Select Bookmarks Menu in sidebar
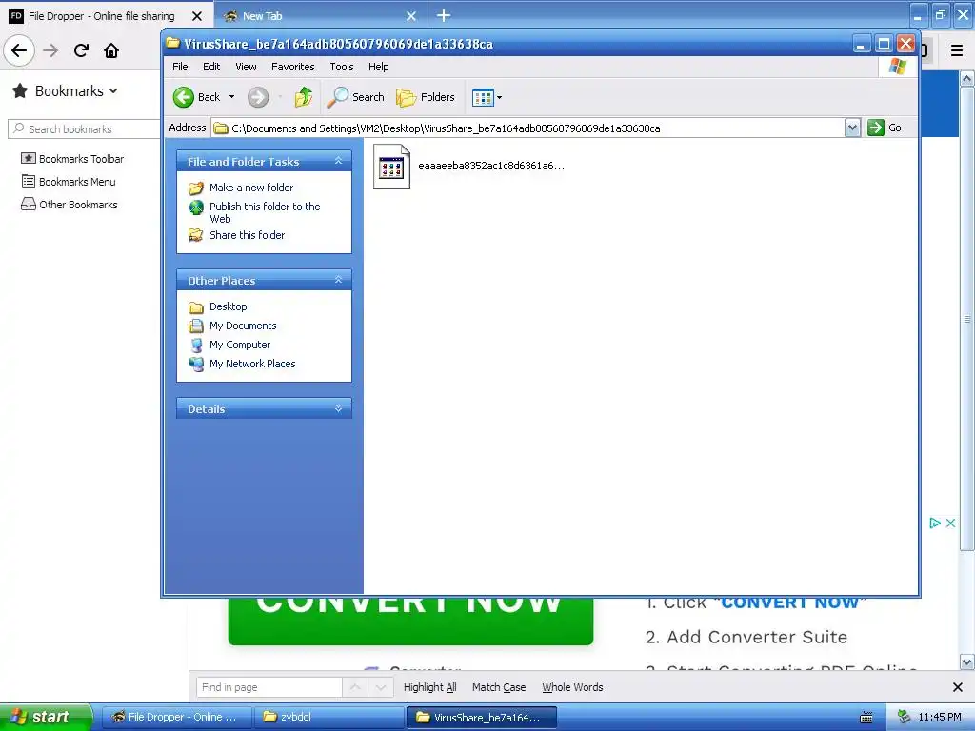This screenshot has height=731, width=975. [x=69, y=182]
